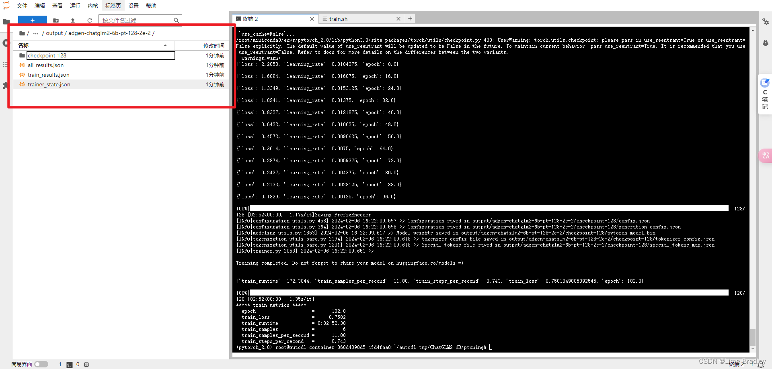Close the train.sh tab
The image size is (772, 369).
398,19
